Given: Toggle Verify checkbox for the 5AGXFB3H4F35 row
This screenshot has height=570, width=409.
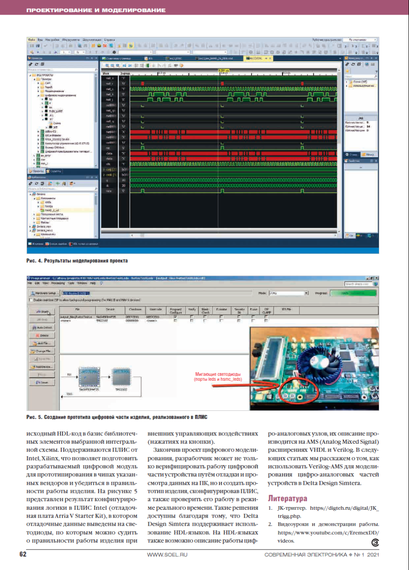Looking at the screenshot, I should [192, 316].
